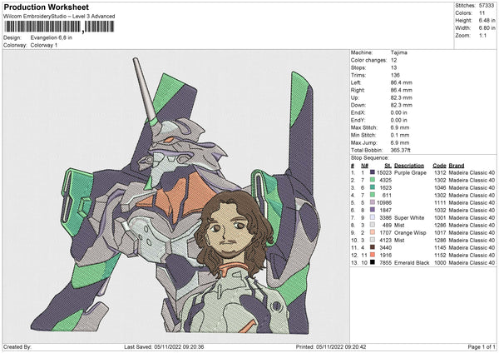Click the Height value 6.48 in
Viewport: 499px width, 353px height.
(x=487, y=20)
